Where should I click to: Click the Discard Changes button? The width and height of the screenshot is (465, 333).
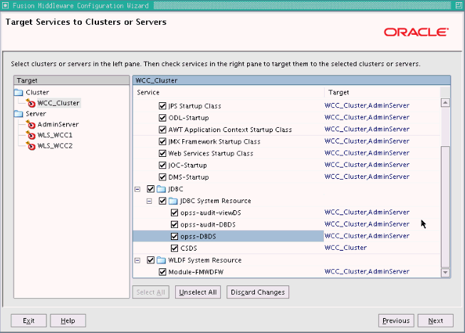[258, 293]
